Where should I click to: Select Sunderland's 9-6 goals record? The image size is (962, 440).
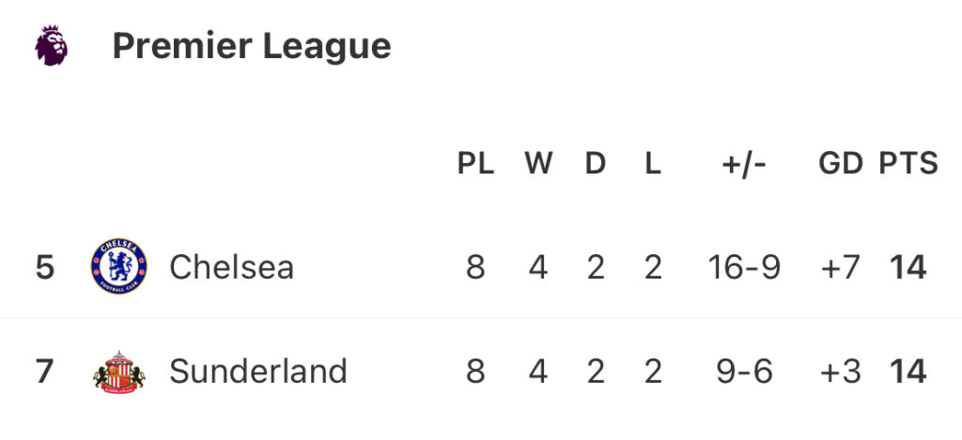744,372
